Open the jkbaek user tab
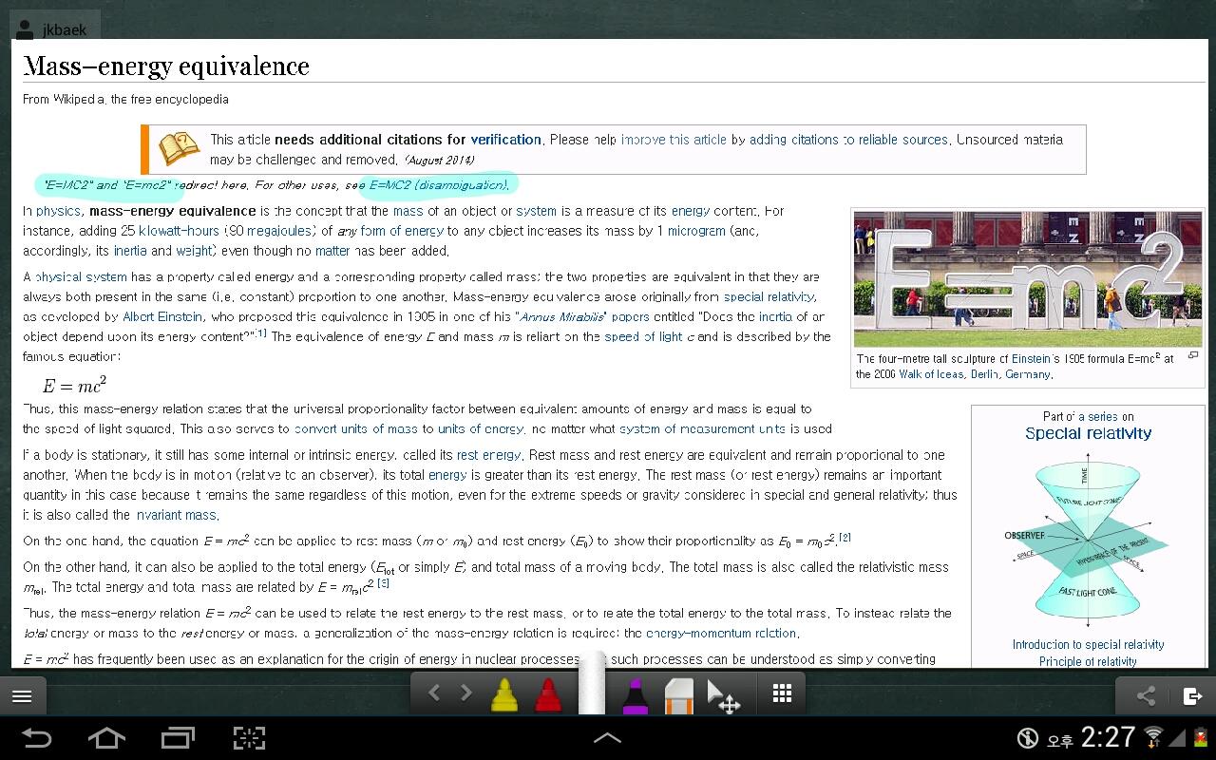 tap(53, 28)
